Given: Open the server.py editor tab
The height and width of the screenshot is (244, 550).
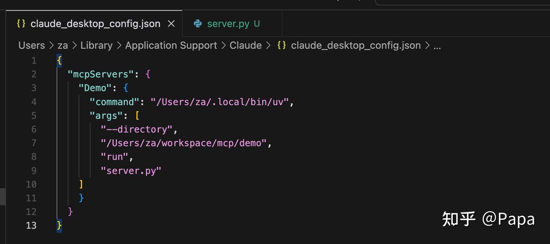Looking at the screenshot, I should pyautogui.click(x=232, y=24).
